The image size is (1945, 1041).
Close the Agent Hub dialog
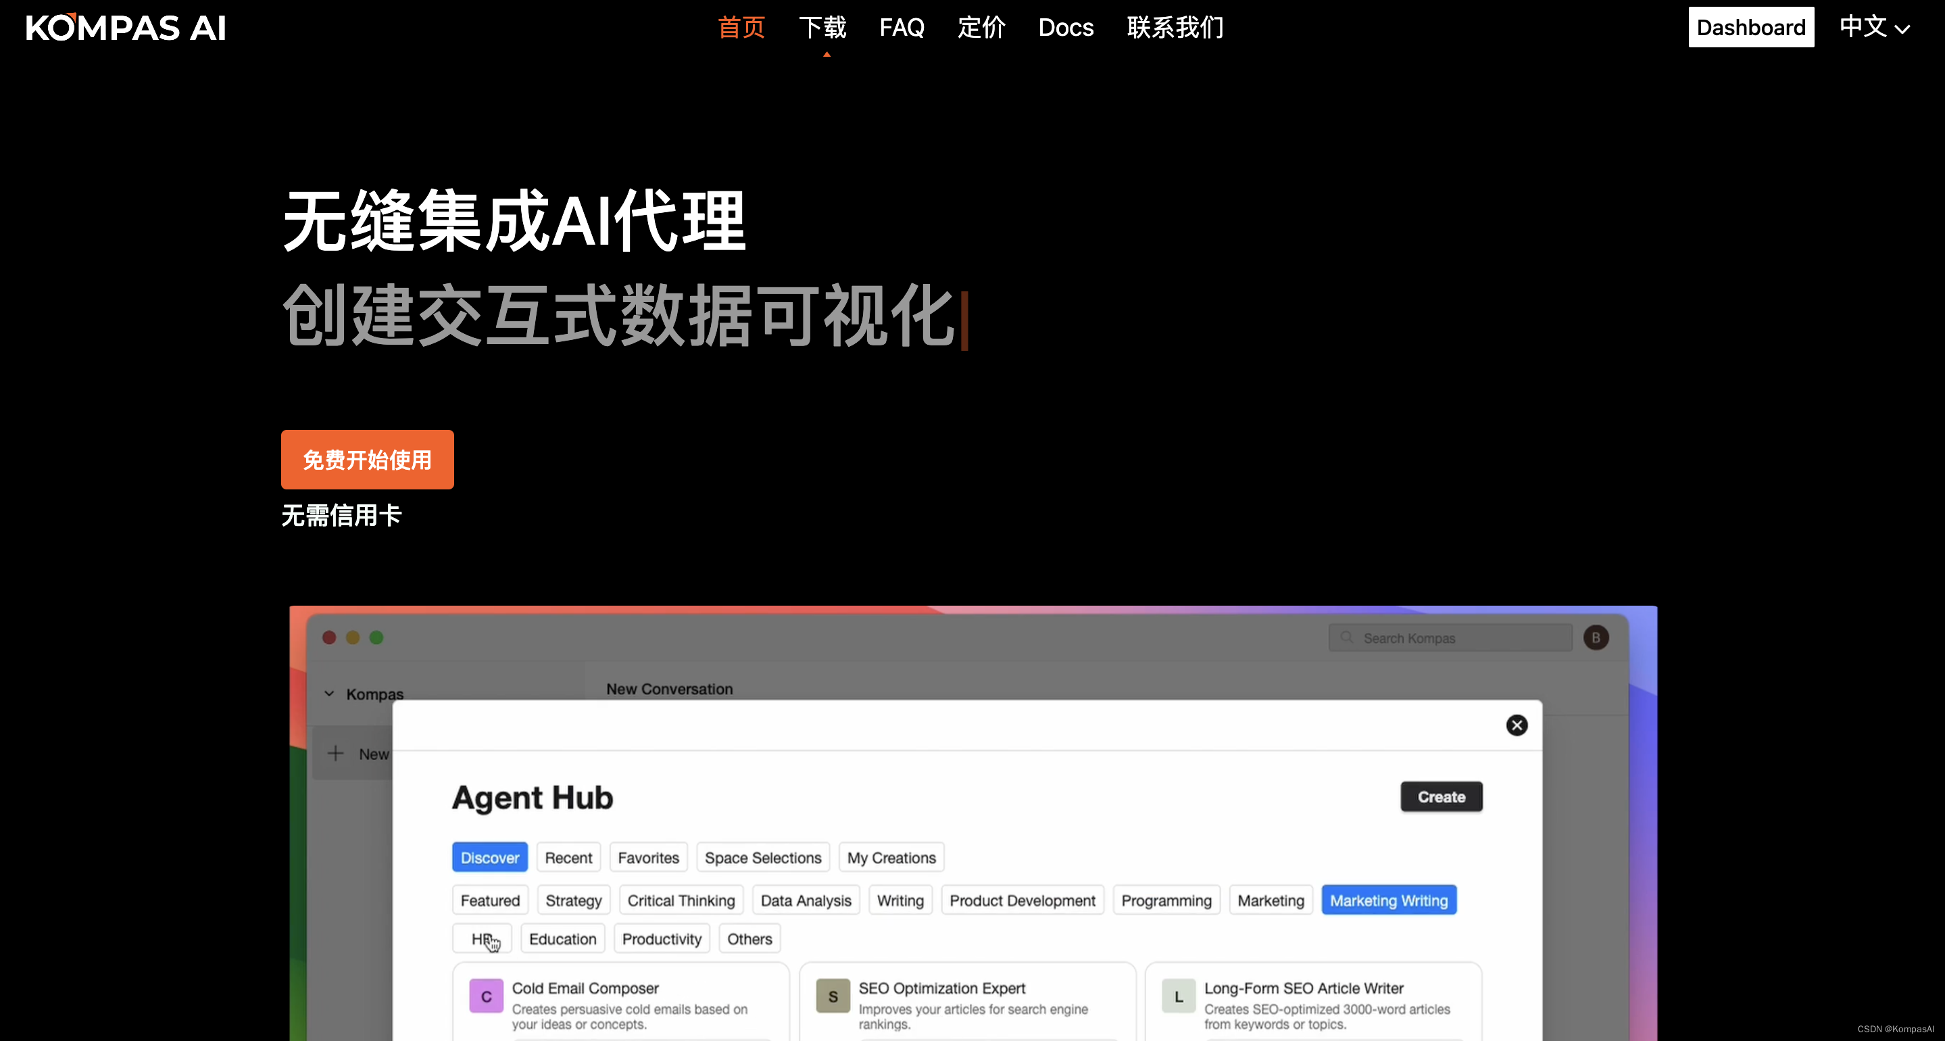(x=1516, y=725)
